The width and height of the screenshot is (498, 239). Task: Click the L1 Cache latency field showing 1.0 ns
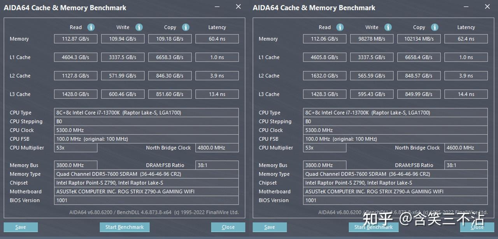217,57
